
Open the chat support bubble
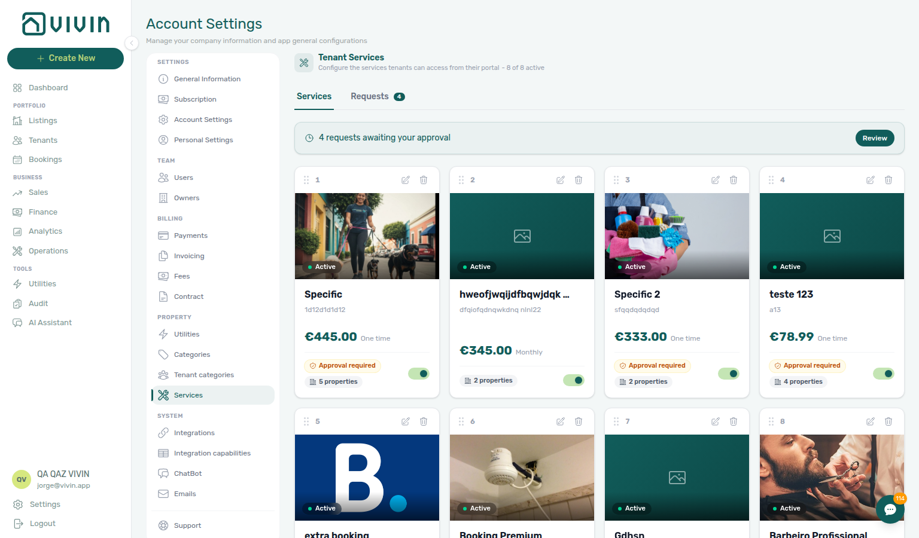pos(890,509)
